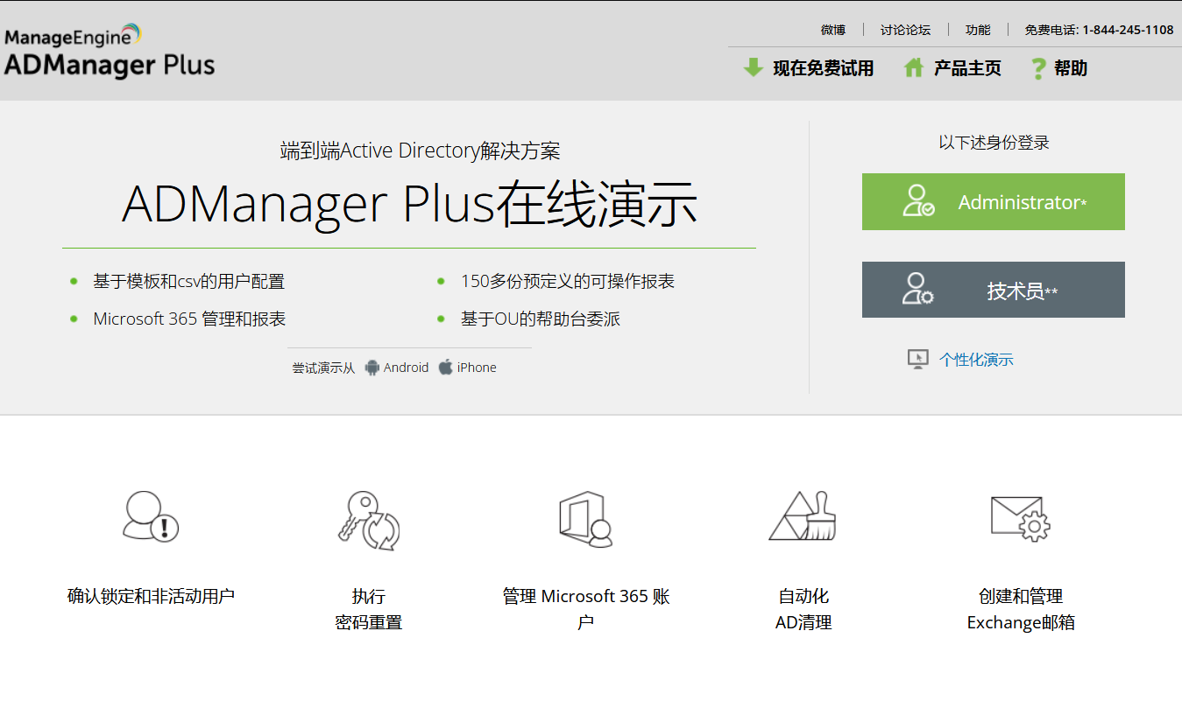Open the 个性化演示 link
1182x708 pixels.
pyautogui.click(x=976, y=360)
